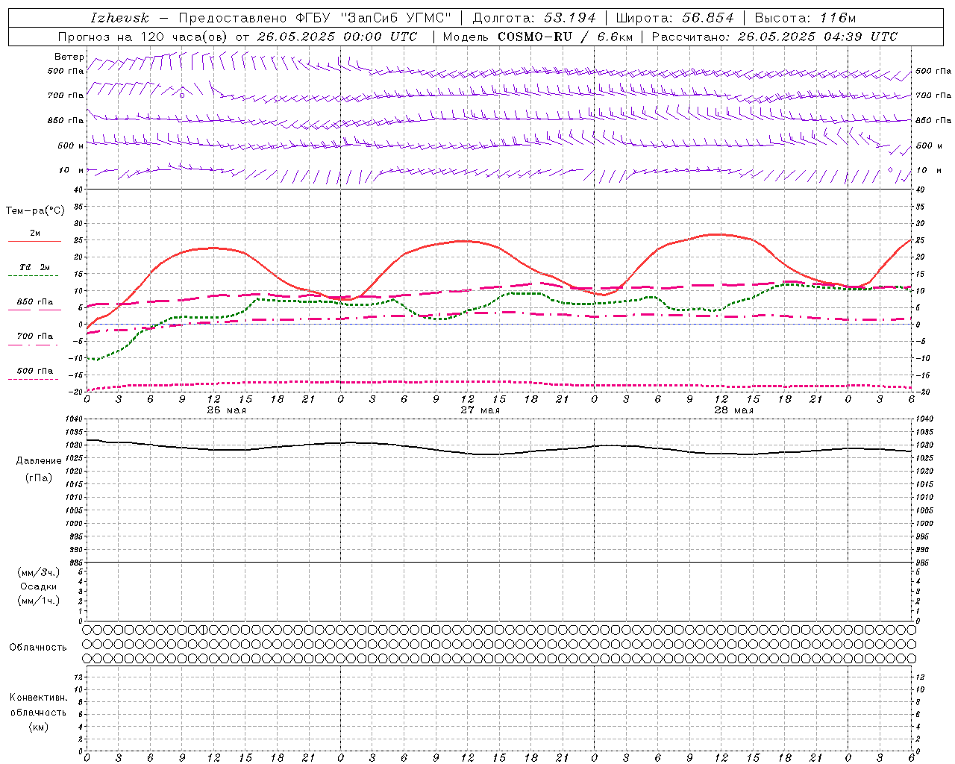The image size is (955, 764).
Task: Click the dotted 500 гПа legend line sample
Action: 33,379
